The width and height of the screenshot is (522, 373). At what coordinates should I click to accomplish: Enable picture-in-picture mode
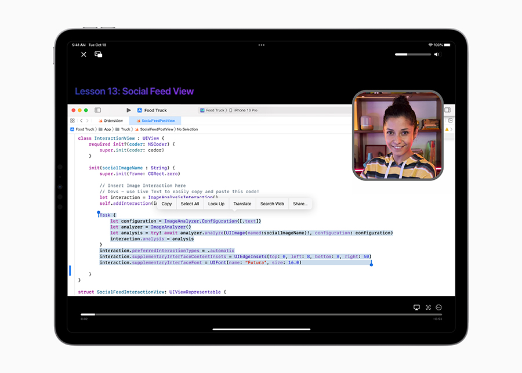99,55
